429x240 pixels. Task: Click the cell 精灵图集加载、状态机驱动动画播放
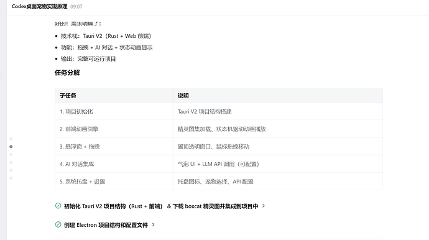click(278, 129)
